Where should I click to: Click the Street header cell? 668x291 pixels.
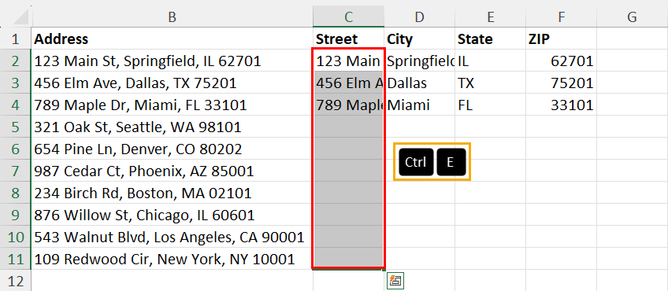coord(348,39)
